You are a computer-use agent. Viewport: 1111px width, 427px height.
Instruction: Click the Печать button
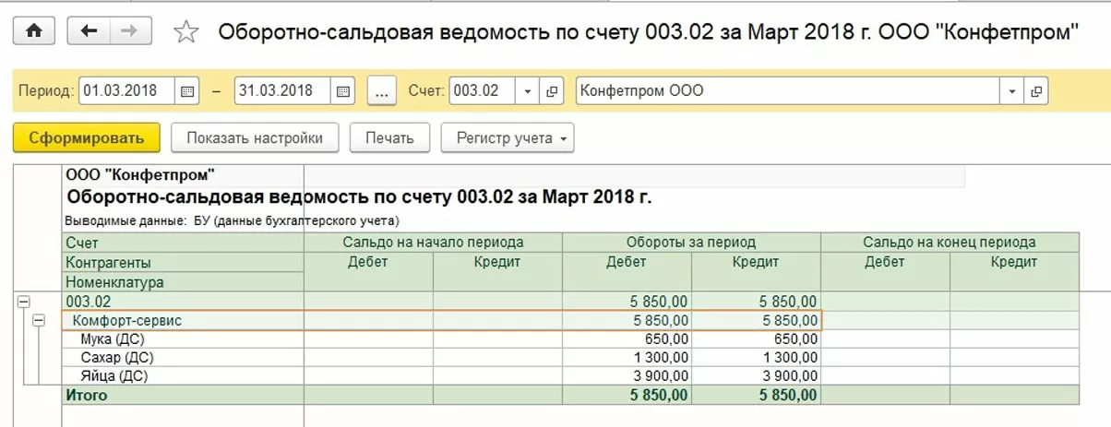pos(389,138)
